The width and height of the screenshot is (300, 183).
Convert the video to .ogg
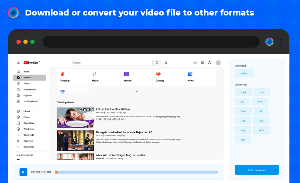point(243,130)
